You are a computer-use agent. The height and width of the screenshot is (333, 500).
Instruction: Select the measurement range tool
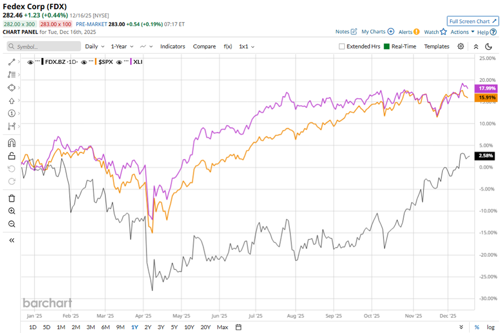click(12, 126)
